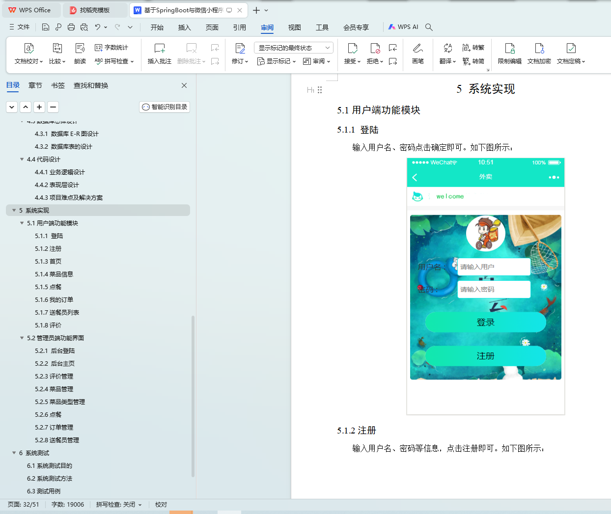Click the page count 页面: 32/51

point(23,504)
